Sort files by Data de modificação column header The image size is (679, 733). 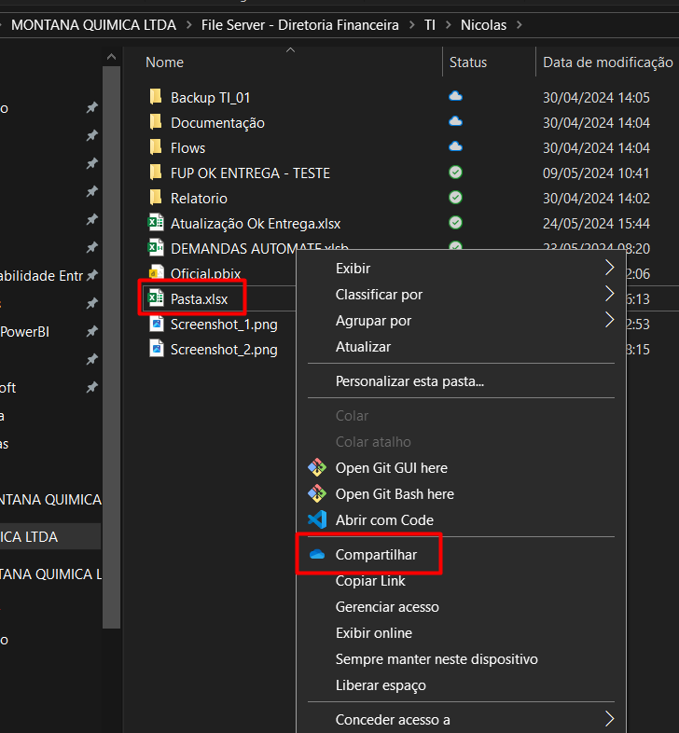coord(607,62)
